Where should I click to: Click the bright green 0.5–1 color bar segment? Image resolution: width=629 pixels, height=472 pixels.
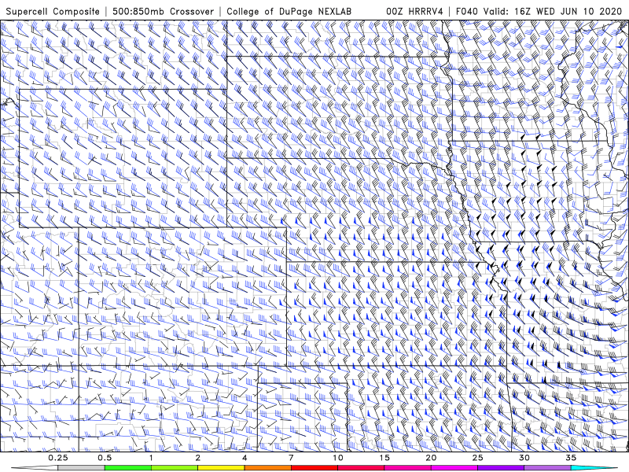[x=128, y=468]
